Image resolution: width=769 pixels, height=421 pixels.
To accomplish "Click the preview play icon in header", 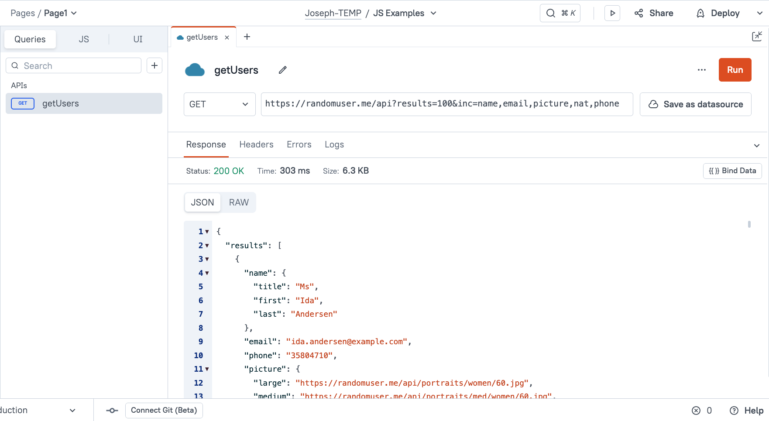I will pyautogui.click(x=612, y=13).
